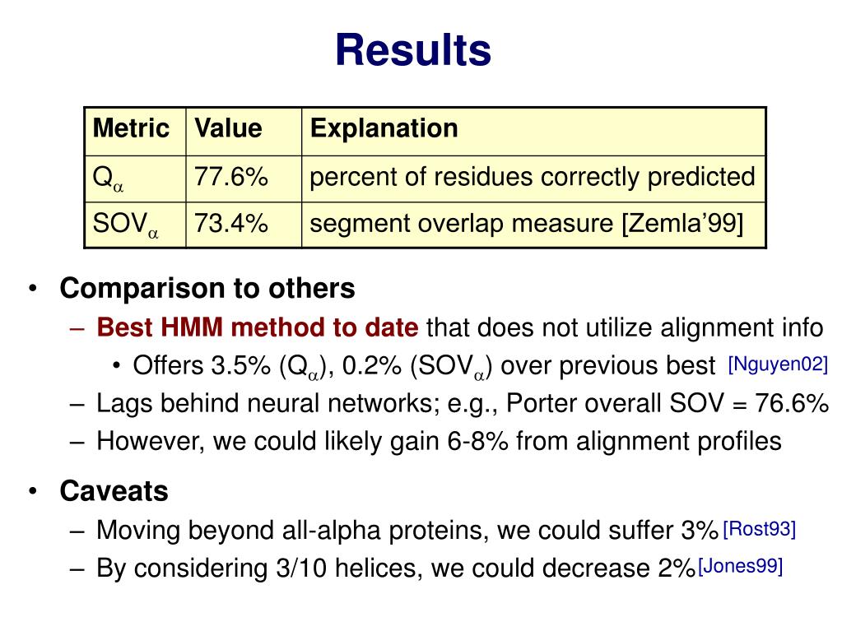This screenshot has width=842, height=631.
Task: Click red Best HMM method to date text
Action: pyautogui.click(x=258, y=327)
